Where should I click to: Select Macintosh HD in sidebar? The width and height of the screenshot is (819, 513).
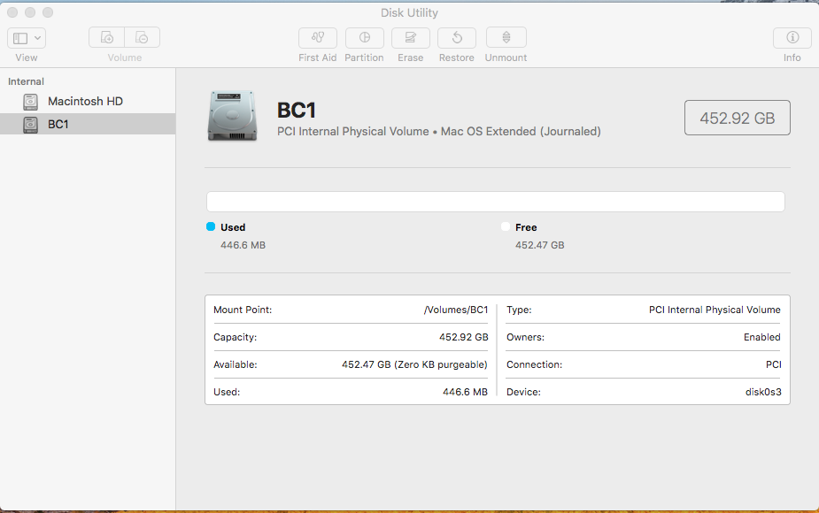[x=88, y=101]
